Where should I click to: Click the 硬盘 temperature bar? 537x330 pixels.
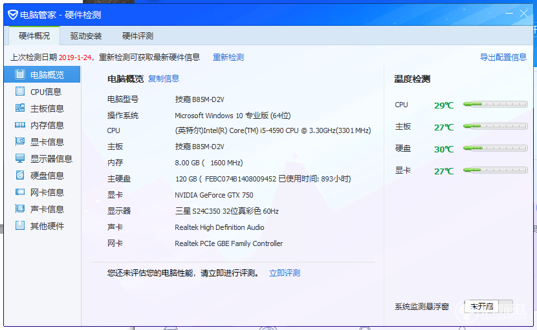[495, 148]
